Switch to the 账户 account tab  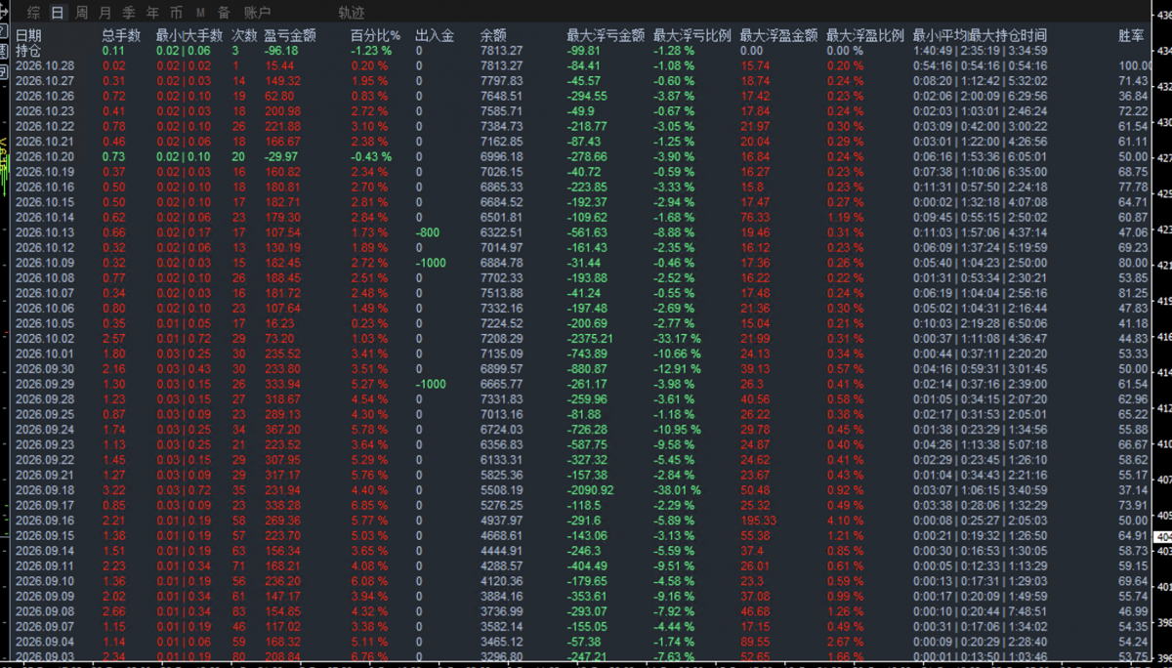(257, 13)
